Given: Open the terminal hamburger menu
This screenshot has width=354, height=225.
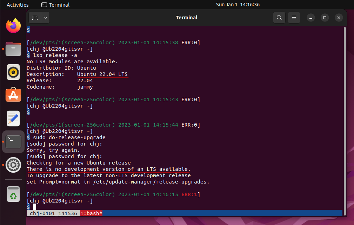Looking at the screenshot, I should pyautogui.click(x=294, y=18).
